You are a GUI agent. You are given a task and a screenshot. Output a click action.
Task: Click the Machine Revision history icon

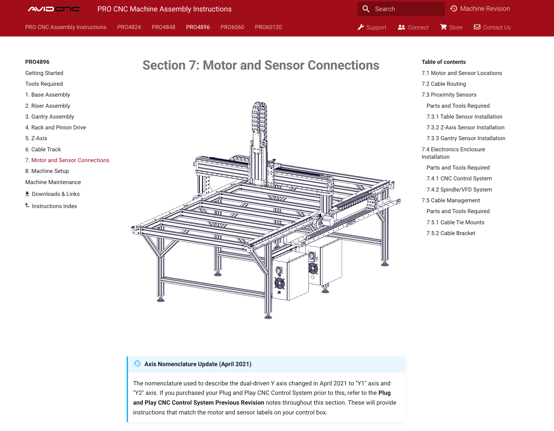pyautogui.click(x=454, y=9)
